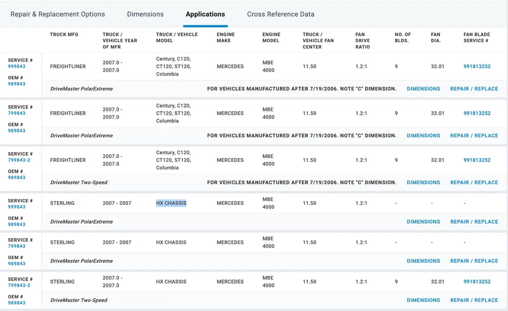The image size is (508, 311).
Task: Select the Cross Reference Data tab
Action: [x=280, y=14]
